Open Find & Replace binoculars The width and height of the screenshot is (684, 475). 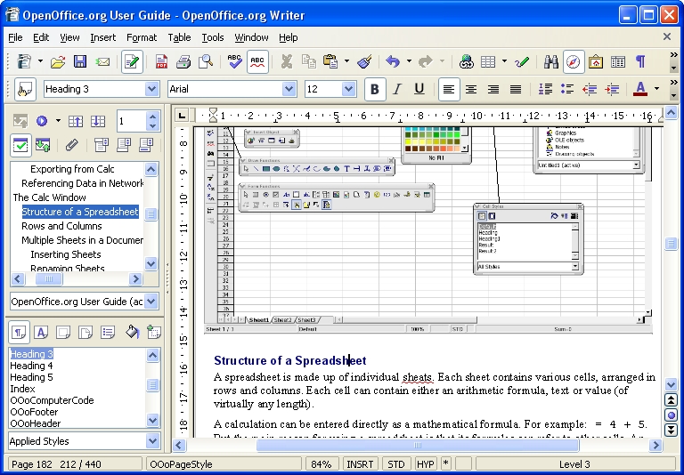point(551,62)
